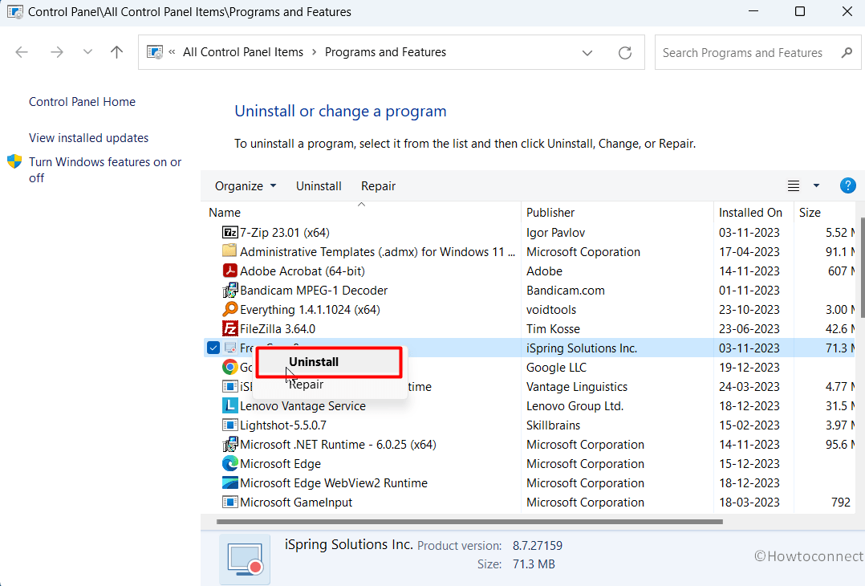Click Skillbrains publisher cell
Screen dimensions: 865x586
point(553,425)
